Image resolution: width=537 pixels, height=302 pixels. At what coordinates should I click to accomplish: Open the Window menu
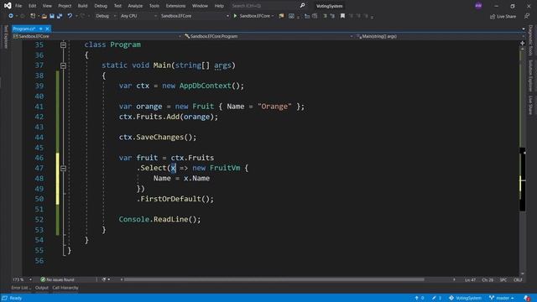pyautogui.click(x=200, y=6)
